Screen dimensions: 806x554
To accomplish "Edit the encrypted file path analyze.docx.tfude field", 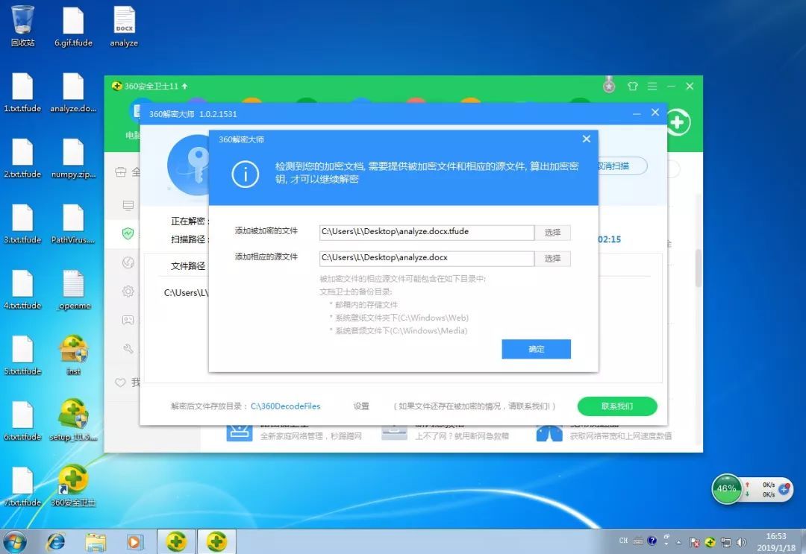I will click(x=427, y=232).
